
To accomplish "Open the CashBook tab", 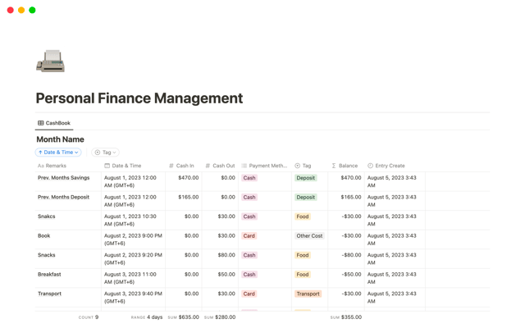I will tap(54, 123).
